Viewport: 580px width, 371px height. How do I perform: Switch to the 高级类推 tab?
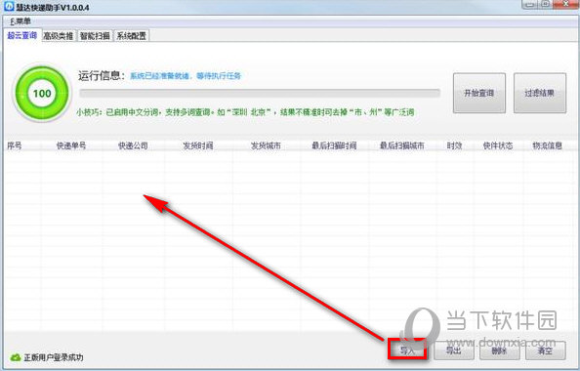coord(58,36)
